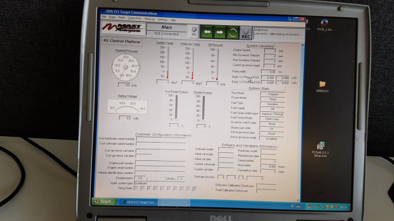Select the PC3usb 3.2.1 Setup.exe icon
Screen dimensions: 394x221
[x=320, y=150]
